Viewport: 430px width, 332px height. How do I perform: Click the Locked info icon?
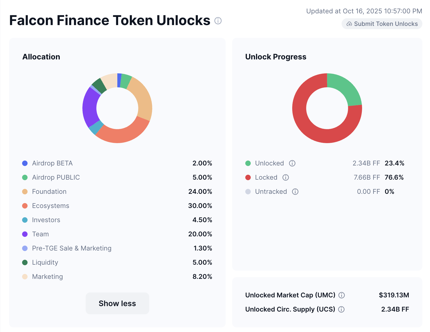pyautogui.click(x=286, y=177)
